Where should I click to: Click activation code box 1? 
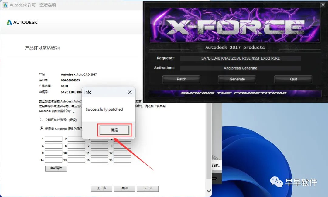[x=53, y=139]
